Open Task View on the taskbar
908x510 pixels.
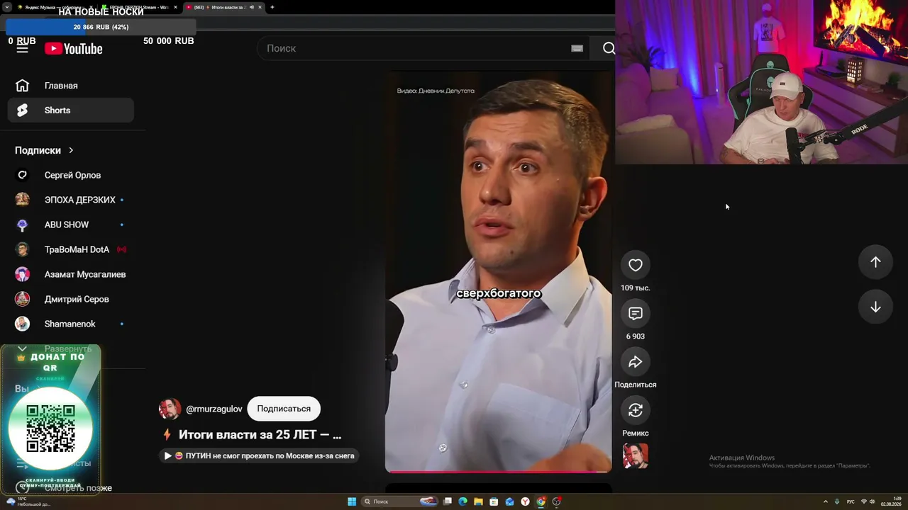(x=448, y=501)
